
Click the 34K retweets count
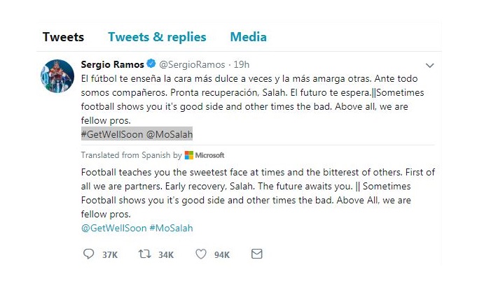(x=165, y=255)
